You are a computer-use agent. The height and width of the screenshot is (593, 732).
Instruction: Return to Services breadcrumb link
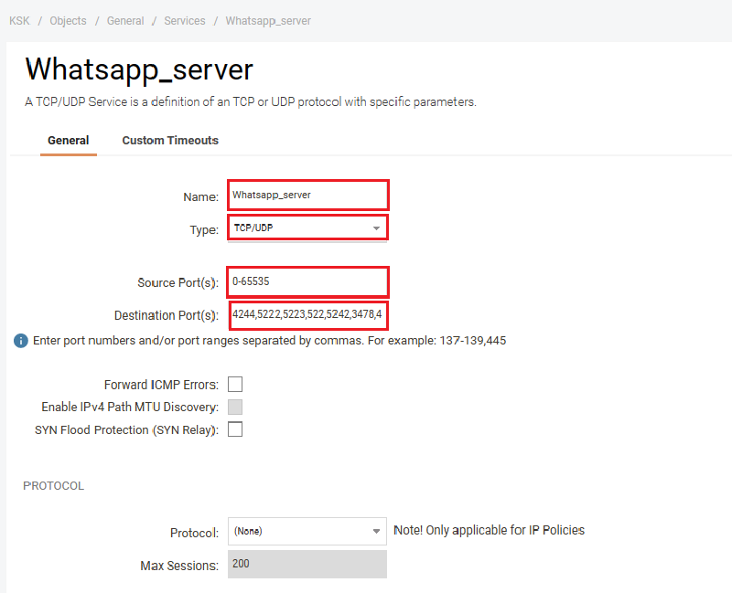[185, 21]
